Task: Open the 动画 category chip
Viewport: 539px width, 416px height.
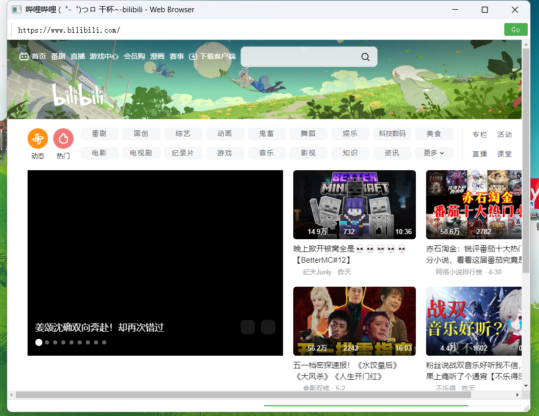Action: (225, 134)
